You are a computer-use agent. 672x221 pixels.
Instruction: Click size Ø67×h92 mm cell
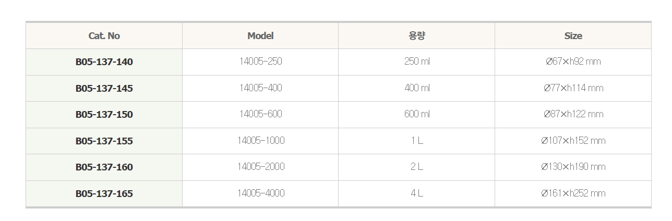click(x=573, y=62)
